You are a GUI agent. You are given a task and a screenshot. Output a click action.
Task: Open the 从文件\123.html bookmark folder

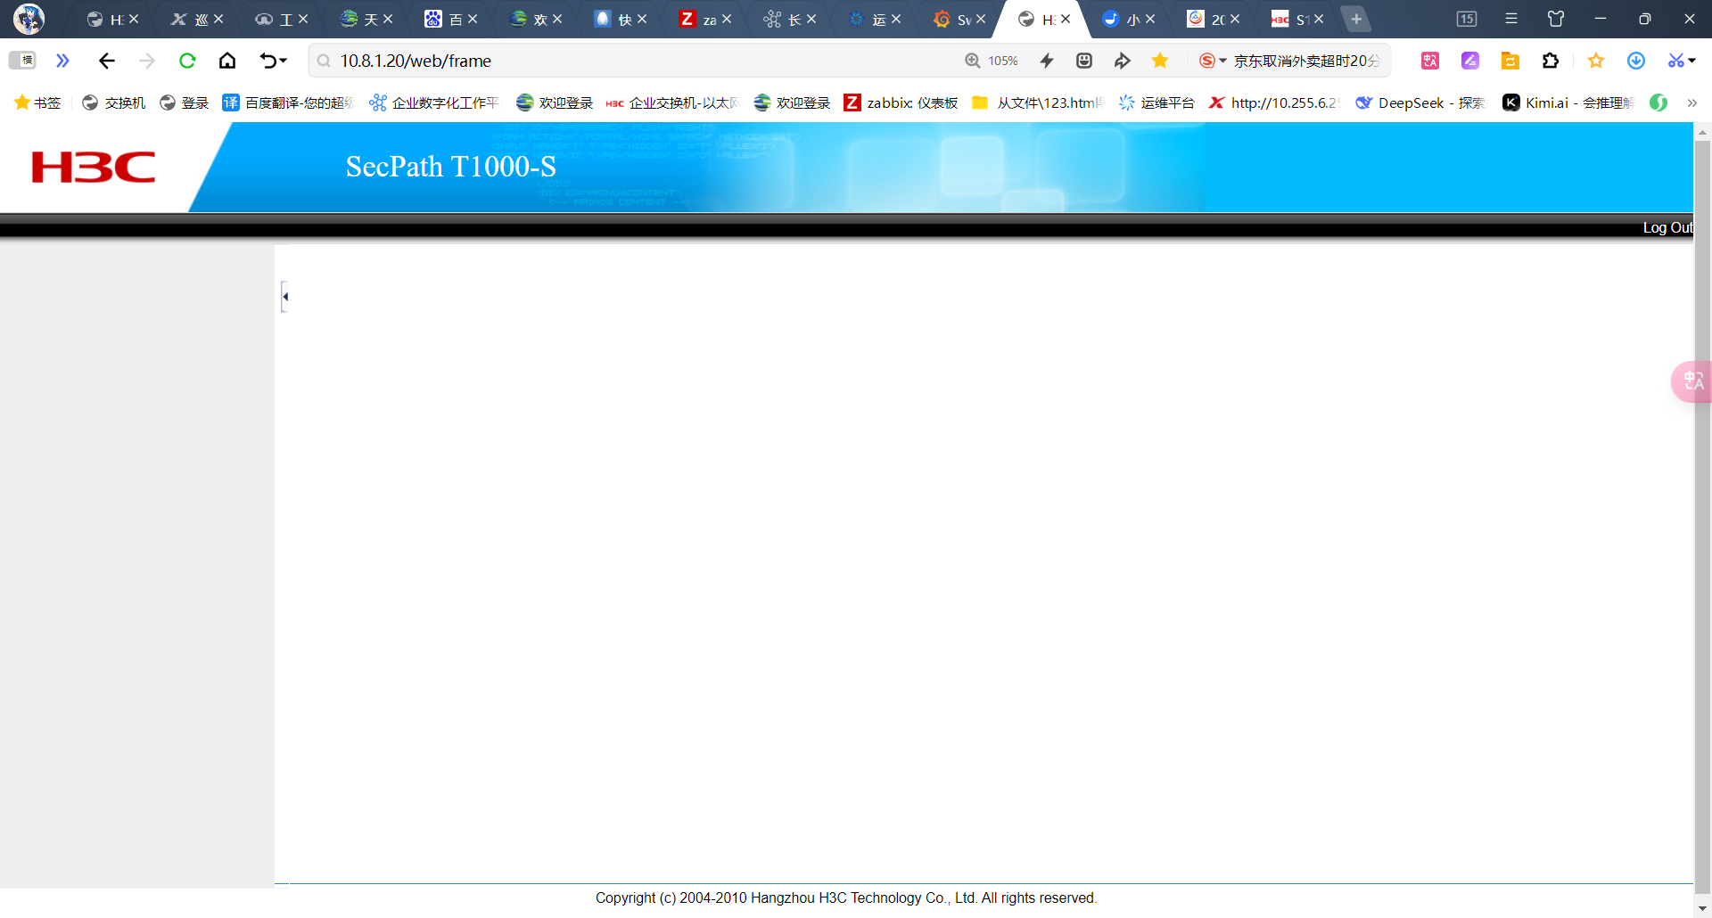tap(1038, 102)
